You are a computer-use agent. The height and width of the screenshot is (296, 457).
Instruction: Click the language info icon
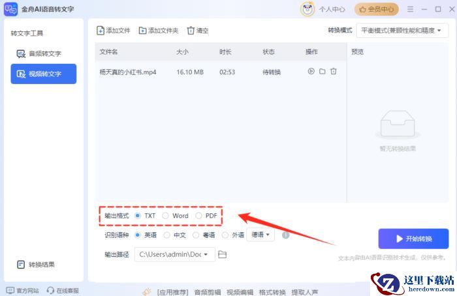tap(286, 235)
